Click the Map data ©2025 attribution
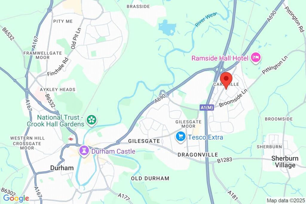This screenshot has height=204, width=306. point(285,200)
